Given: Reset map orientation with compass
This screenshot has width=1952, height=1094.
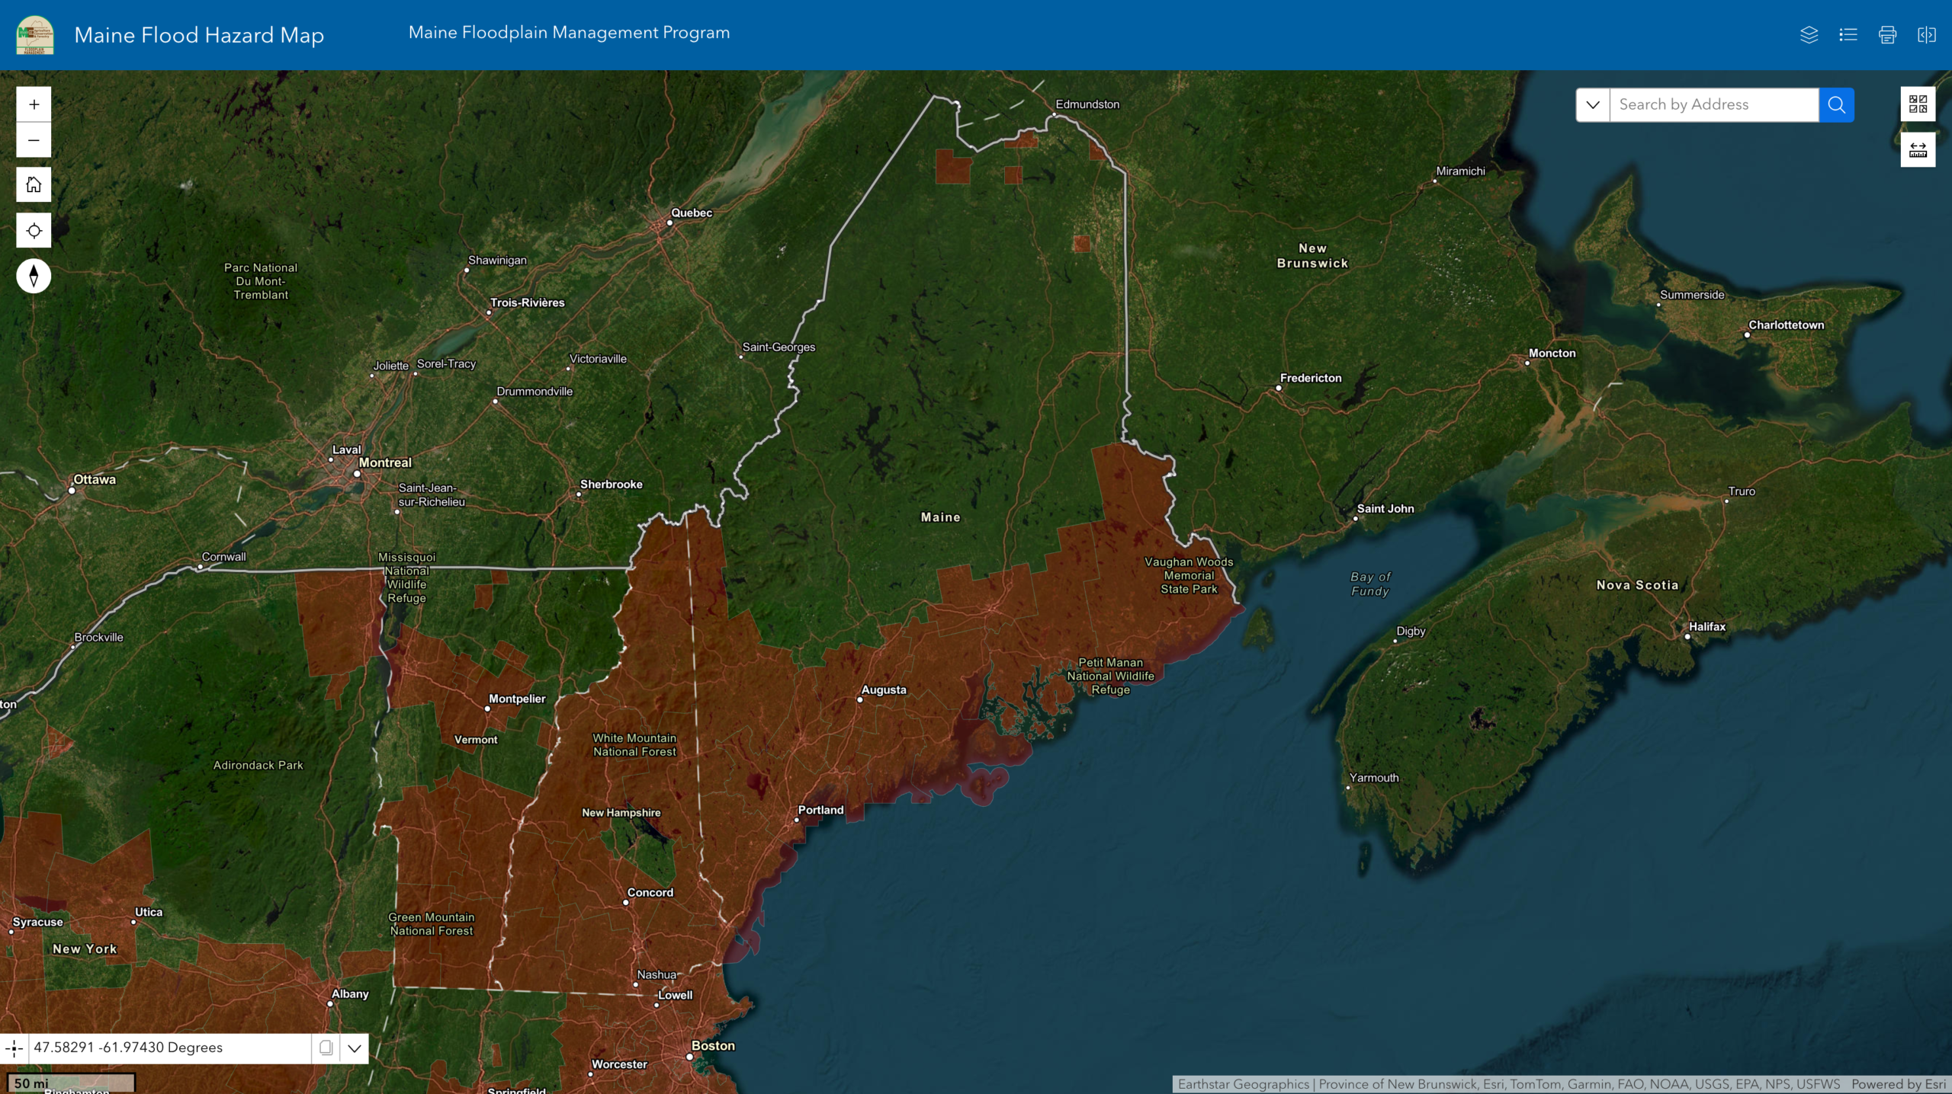Looking at the screenshot, I should (x=34, y=276).
